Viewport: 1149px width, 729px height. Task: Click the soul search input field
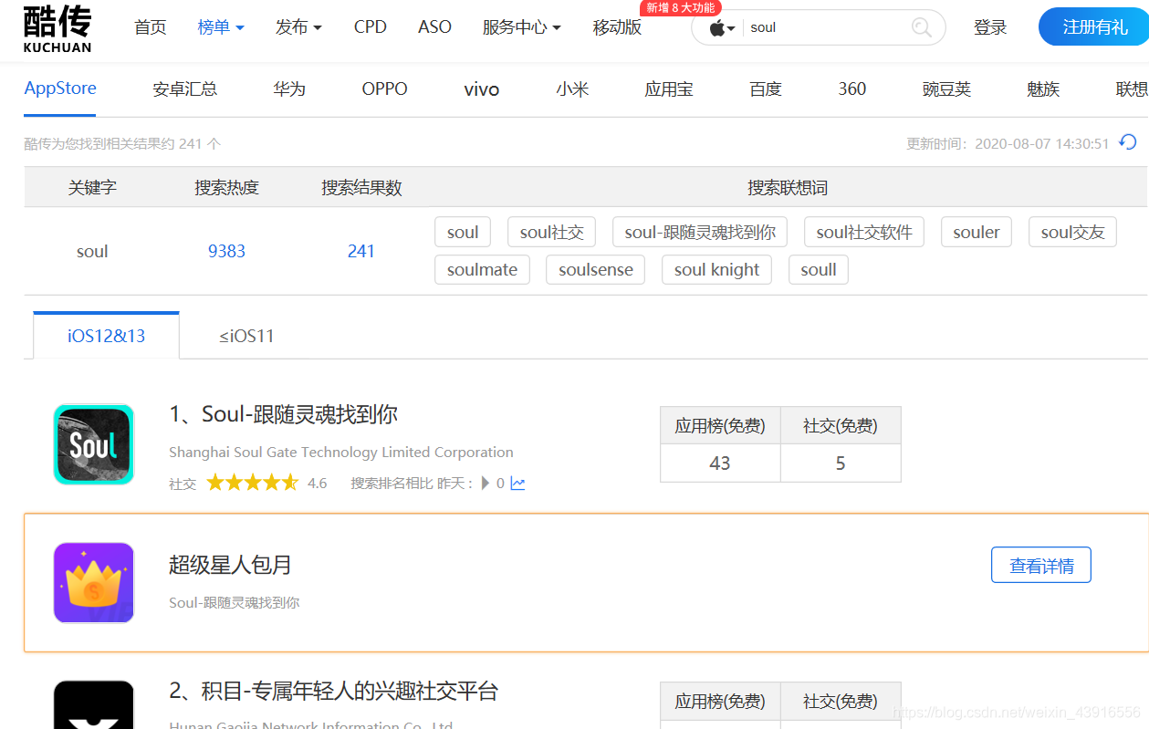point(826,27)
